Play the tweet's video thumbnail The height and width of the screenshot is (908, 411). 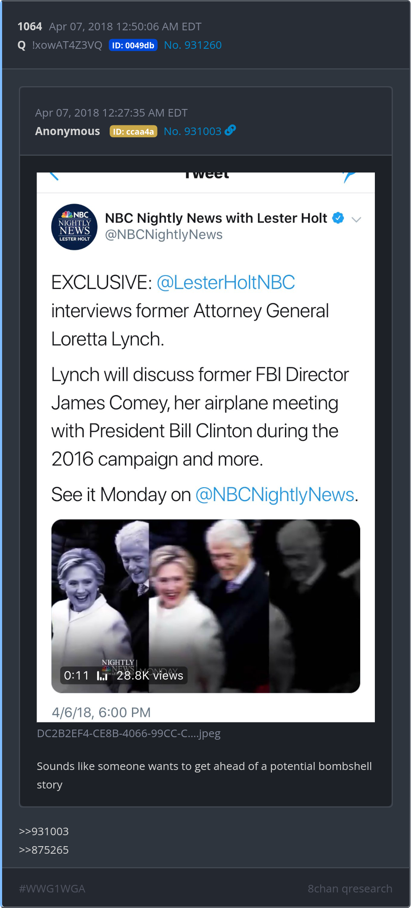pyautogui.click(x=205, y=606)
